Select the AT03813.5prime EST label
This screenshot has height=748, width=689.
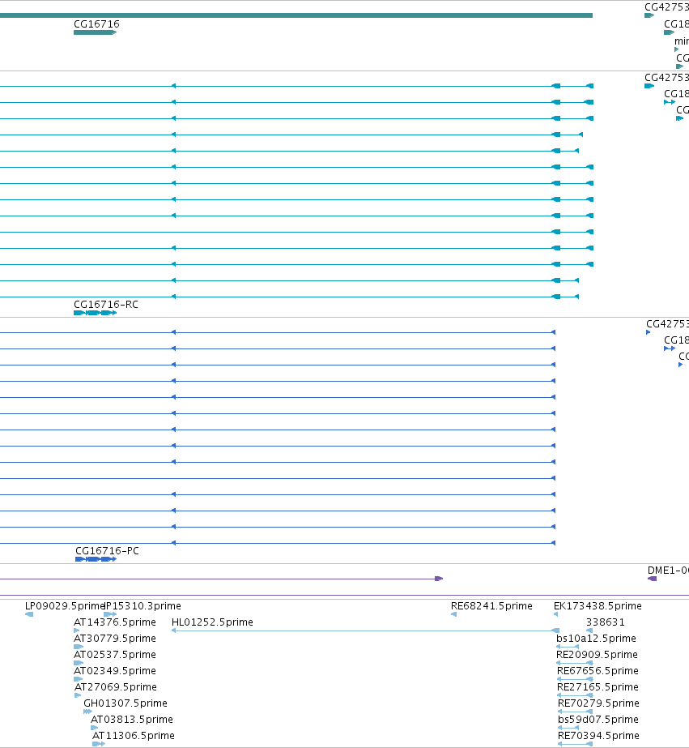tap(132, 720)
